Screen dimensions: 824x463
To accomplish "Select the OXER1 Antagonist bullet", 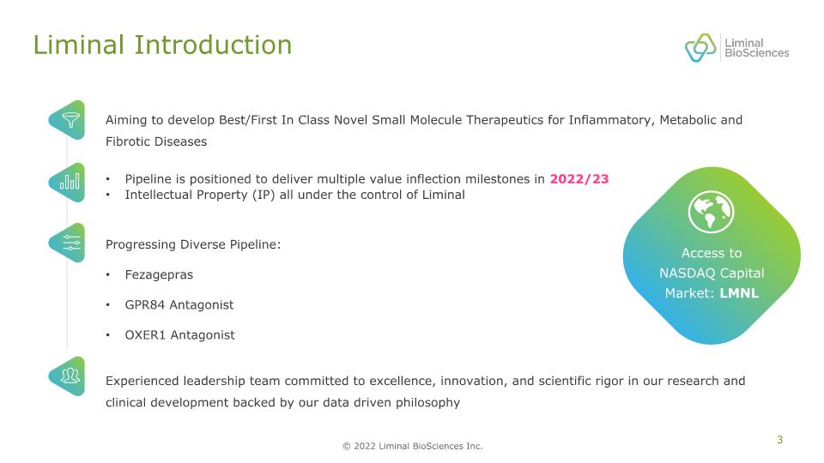I will tap(179, 335).
